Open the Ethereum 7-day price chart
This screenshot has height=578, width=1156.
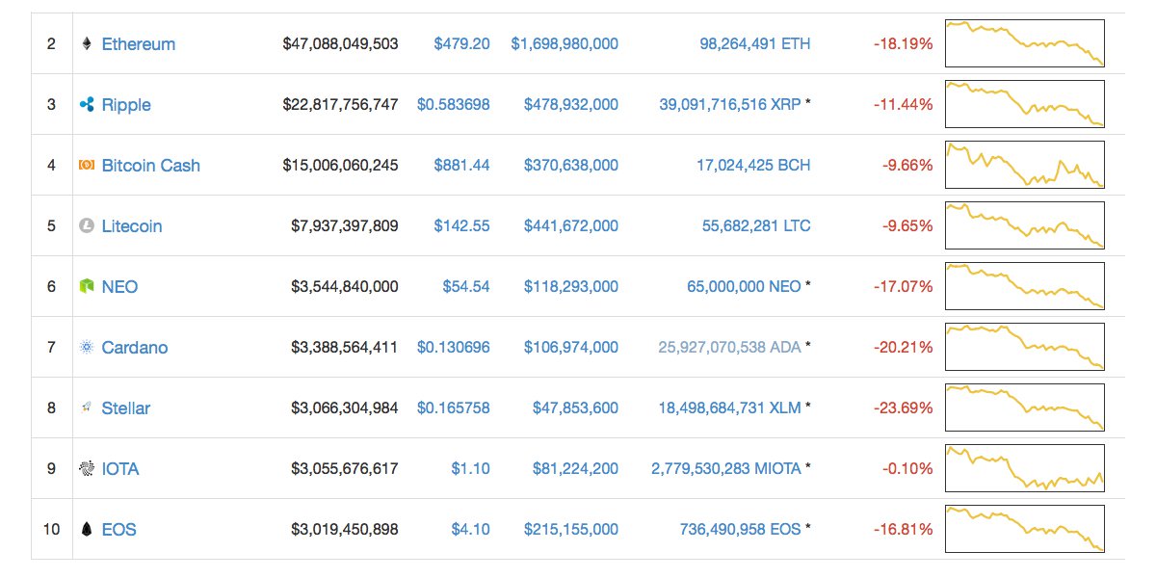(1025, 43)
